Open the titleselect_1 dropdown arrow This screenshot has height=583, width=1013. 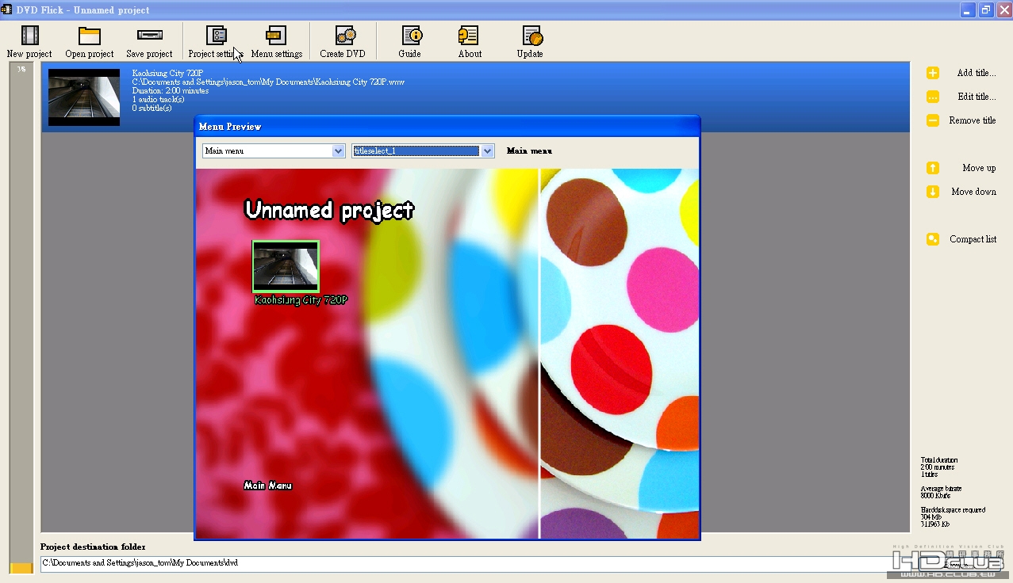tap(487, 151)
